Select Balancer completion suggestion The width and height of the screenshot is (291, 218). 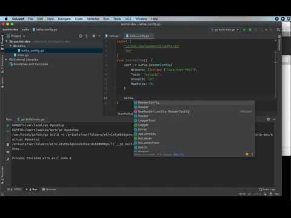click(x=194, y=139)
